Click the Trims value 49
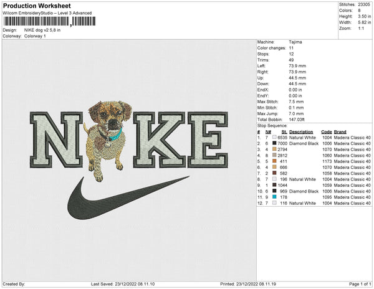Viewport: 374px width, 289px height. click(x=291, y=60)
